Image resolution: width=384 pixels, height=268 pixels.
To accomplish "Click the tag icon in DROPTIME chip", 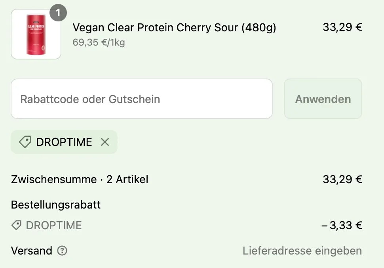I will 25,142.
